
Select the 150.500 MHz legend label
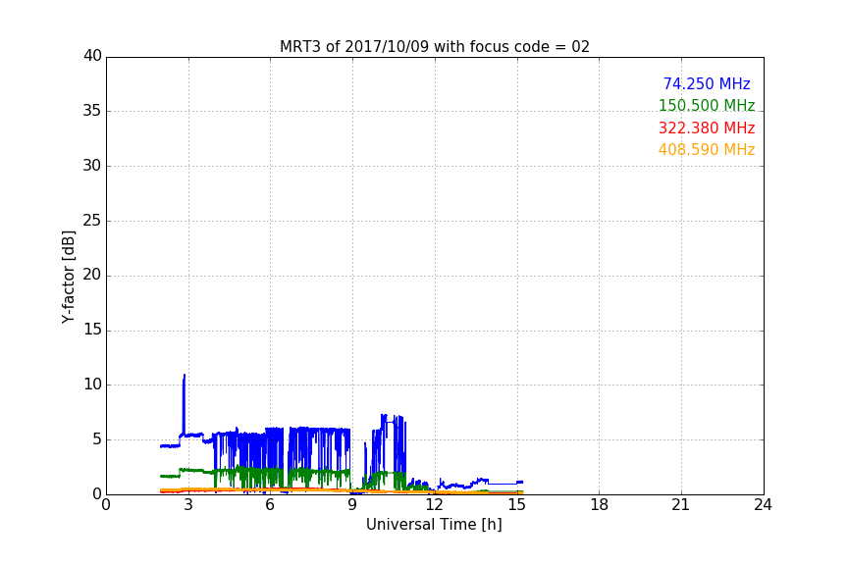click(x=707, y=105)
